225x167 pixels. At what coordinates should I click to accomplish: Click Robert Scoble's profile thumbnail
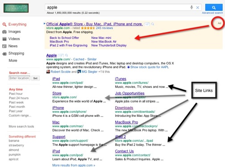coord(48,72)
